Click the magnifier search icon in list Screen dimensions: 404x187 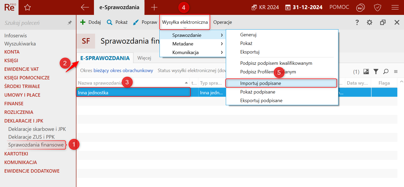(x=386, y=71)
